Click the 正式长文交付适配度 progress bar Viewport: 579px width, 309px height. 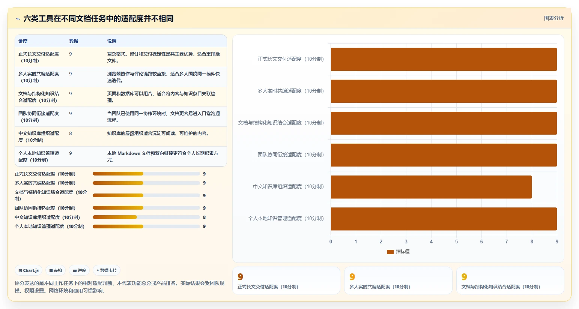tap(146, 174)
